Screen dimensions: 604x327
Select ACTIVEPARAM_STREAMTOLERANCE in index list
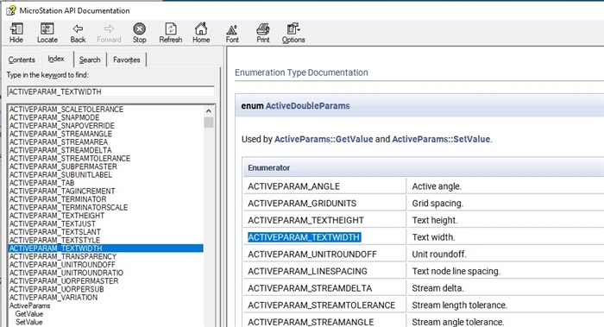click(70, 158)
